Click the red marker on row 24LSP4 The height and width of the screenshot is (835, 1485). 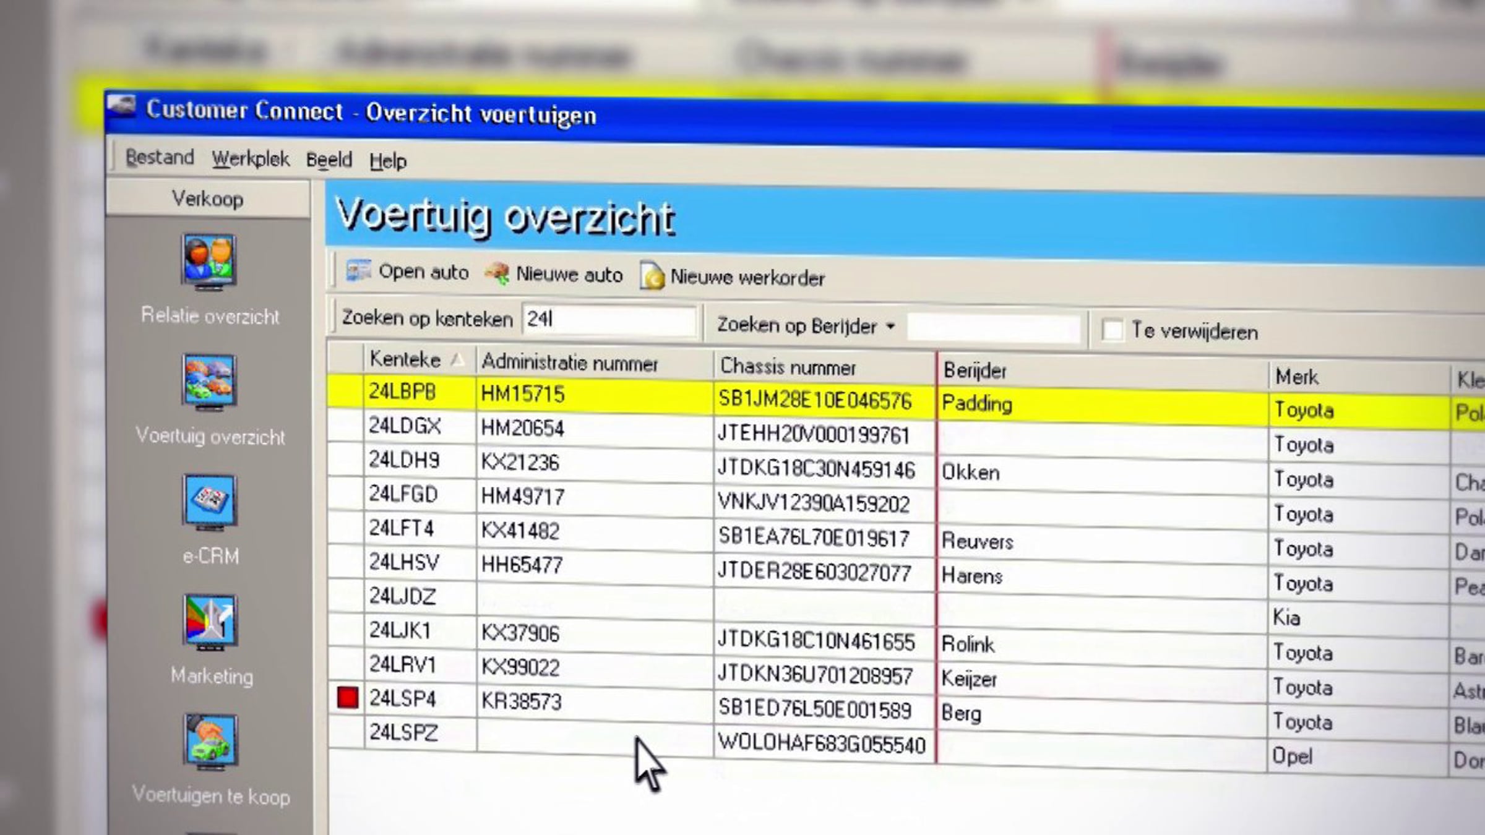coord(348,698)
